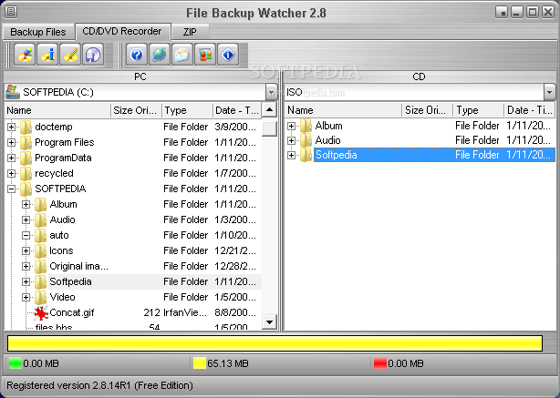Expand the doctemp folder node
Screen dimensions: 560x398
click(x=12, y=127)
